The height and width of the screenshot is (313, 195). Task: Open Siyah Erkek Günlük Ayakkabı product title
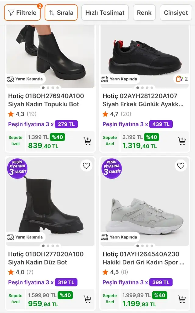click(x=143, y=100)
